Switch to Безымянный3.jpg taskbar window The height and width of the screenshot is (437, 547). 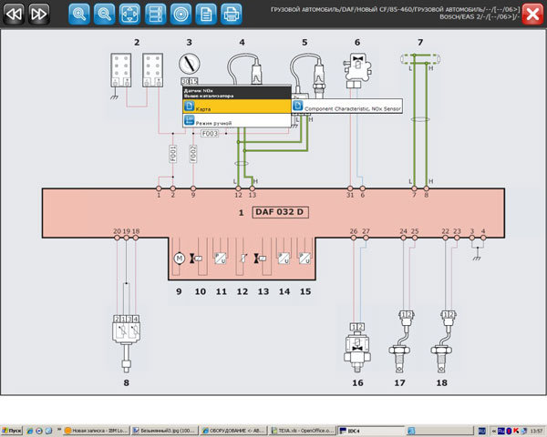(164, 431)
